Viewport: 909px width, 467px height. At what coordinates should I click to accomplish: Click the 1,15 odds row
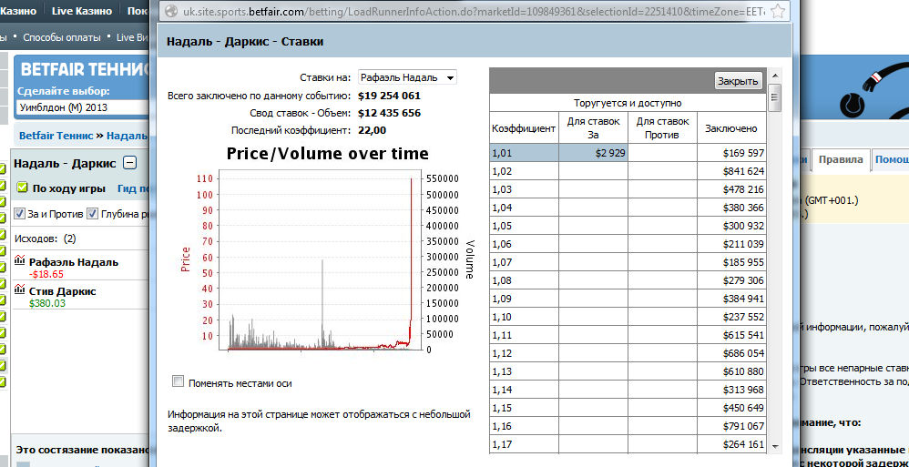click(x=628, y=408)
